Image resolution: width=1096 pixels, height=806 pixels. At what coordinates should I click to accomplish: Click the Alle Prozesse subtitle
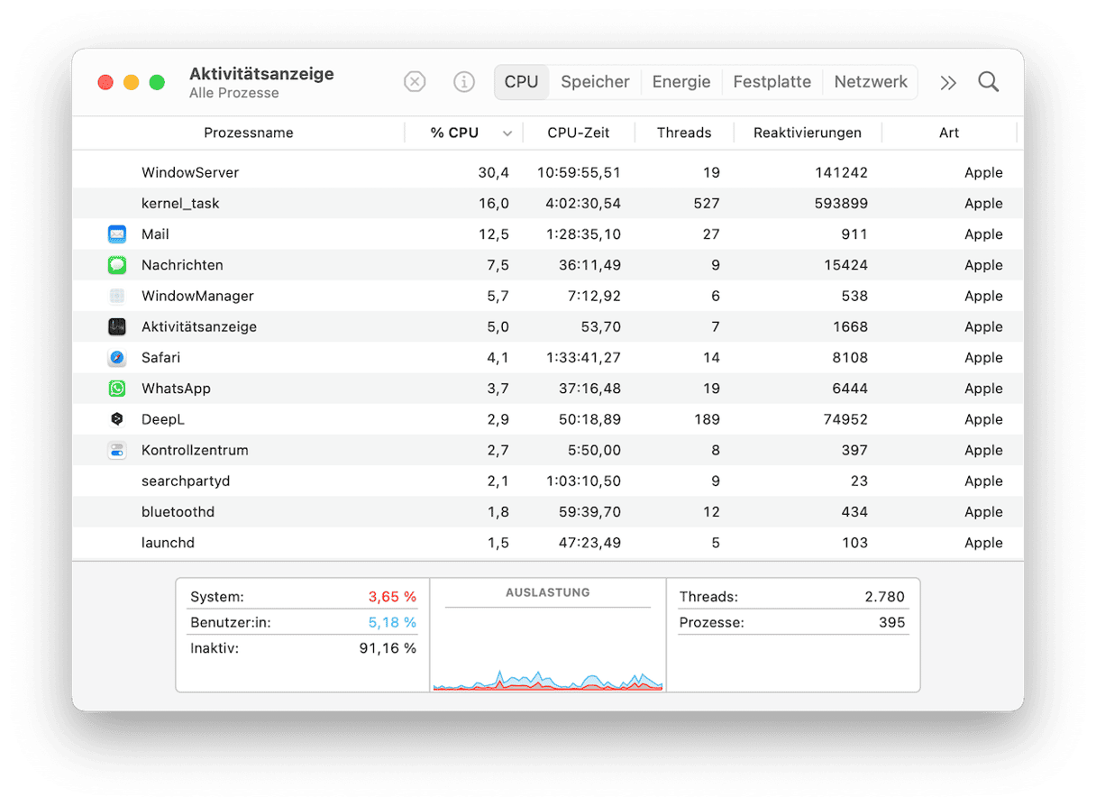[x=234, y=93]
